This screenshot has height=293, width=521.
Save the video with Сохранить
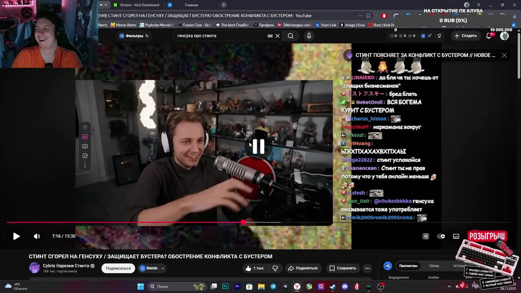tap(343, 268)
